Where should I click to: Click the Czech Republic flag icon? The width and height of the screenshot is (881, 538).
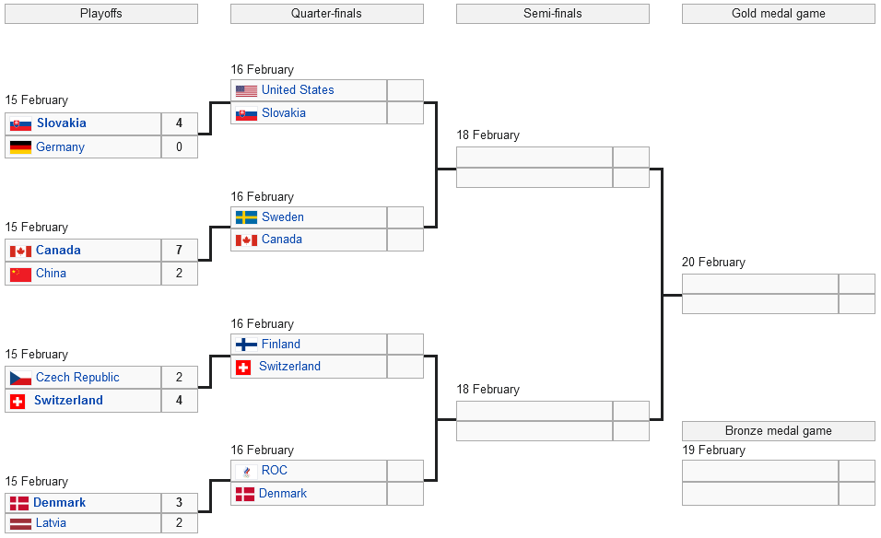(x=20, y=378)
